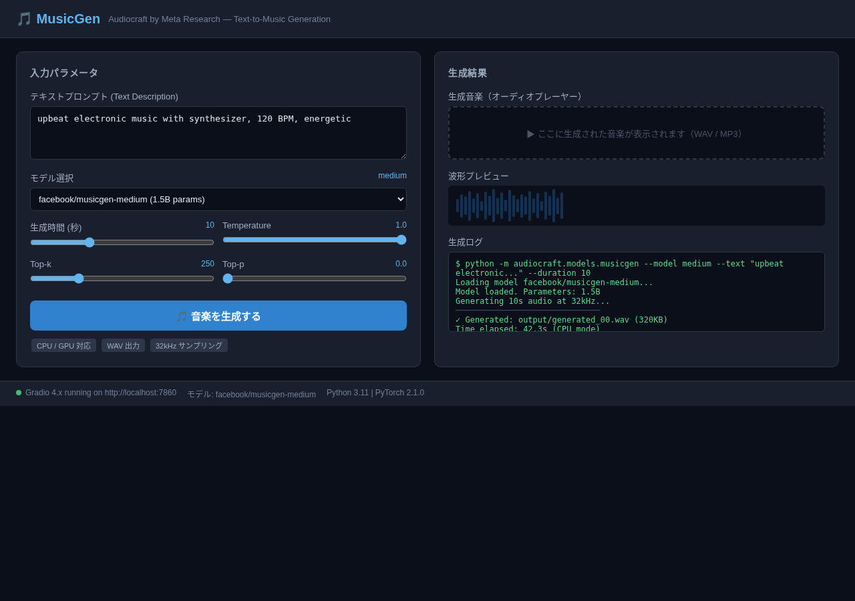Adjust the generation time (生成時間) slider
Image resolution: width=855 pixels, height=601 pixels.
coord(122,242)
